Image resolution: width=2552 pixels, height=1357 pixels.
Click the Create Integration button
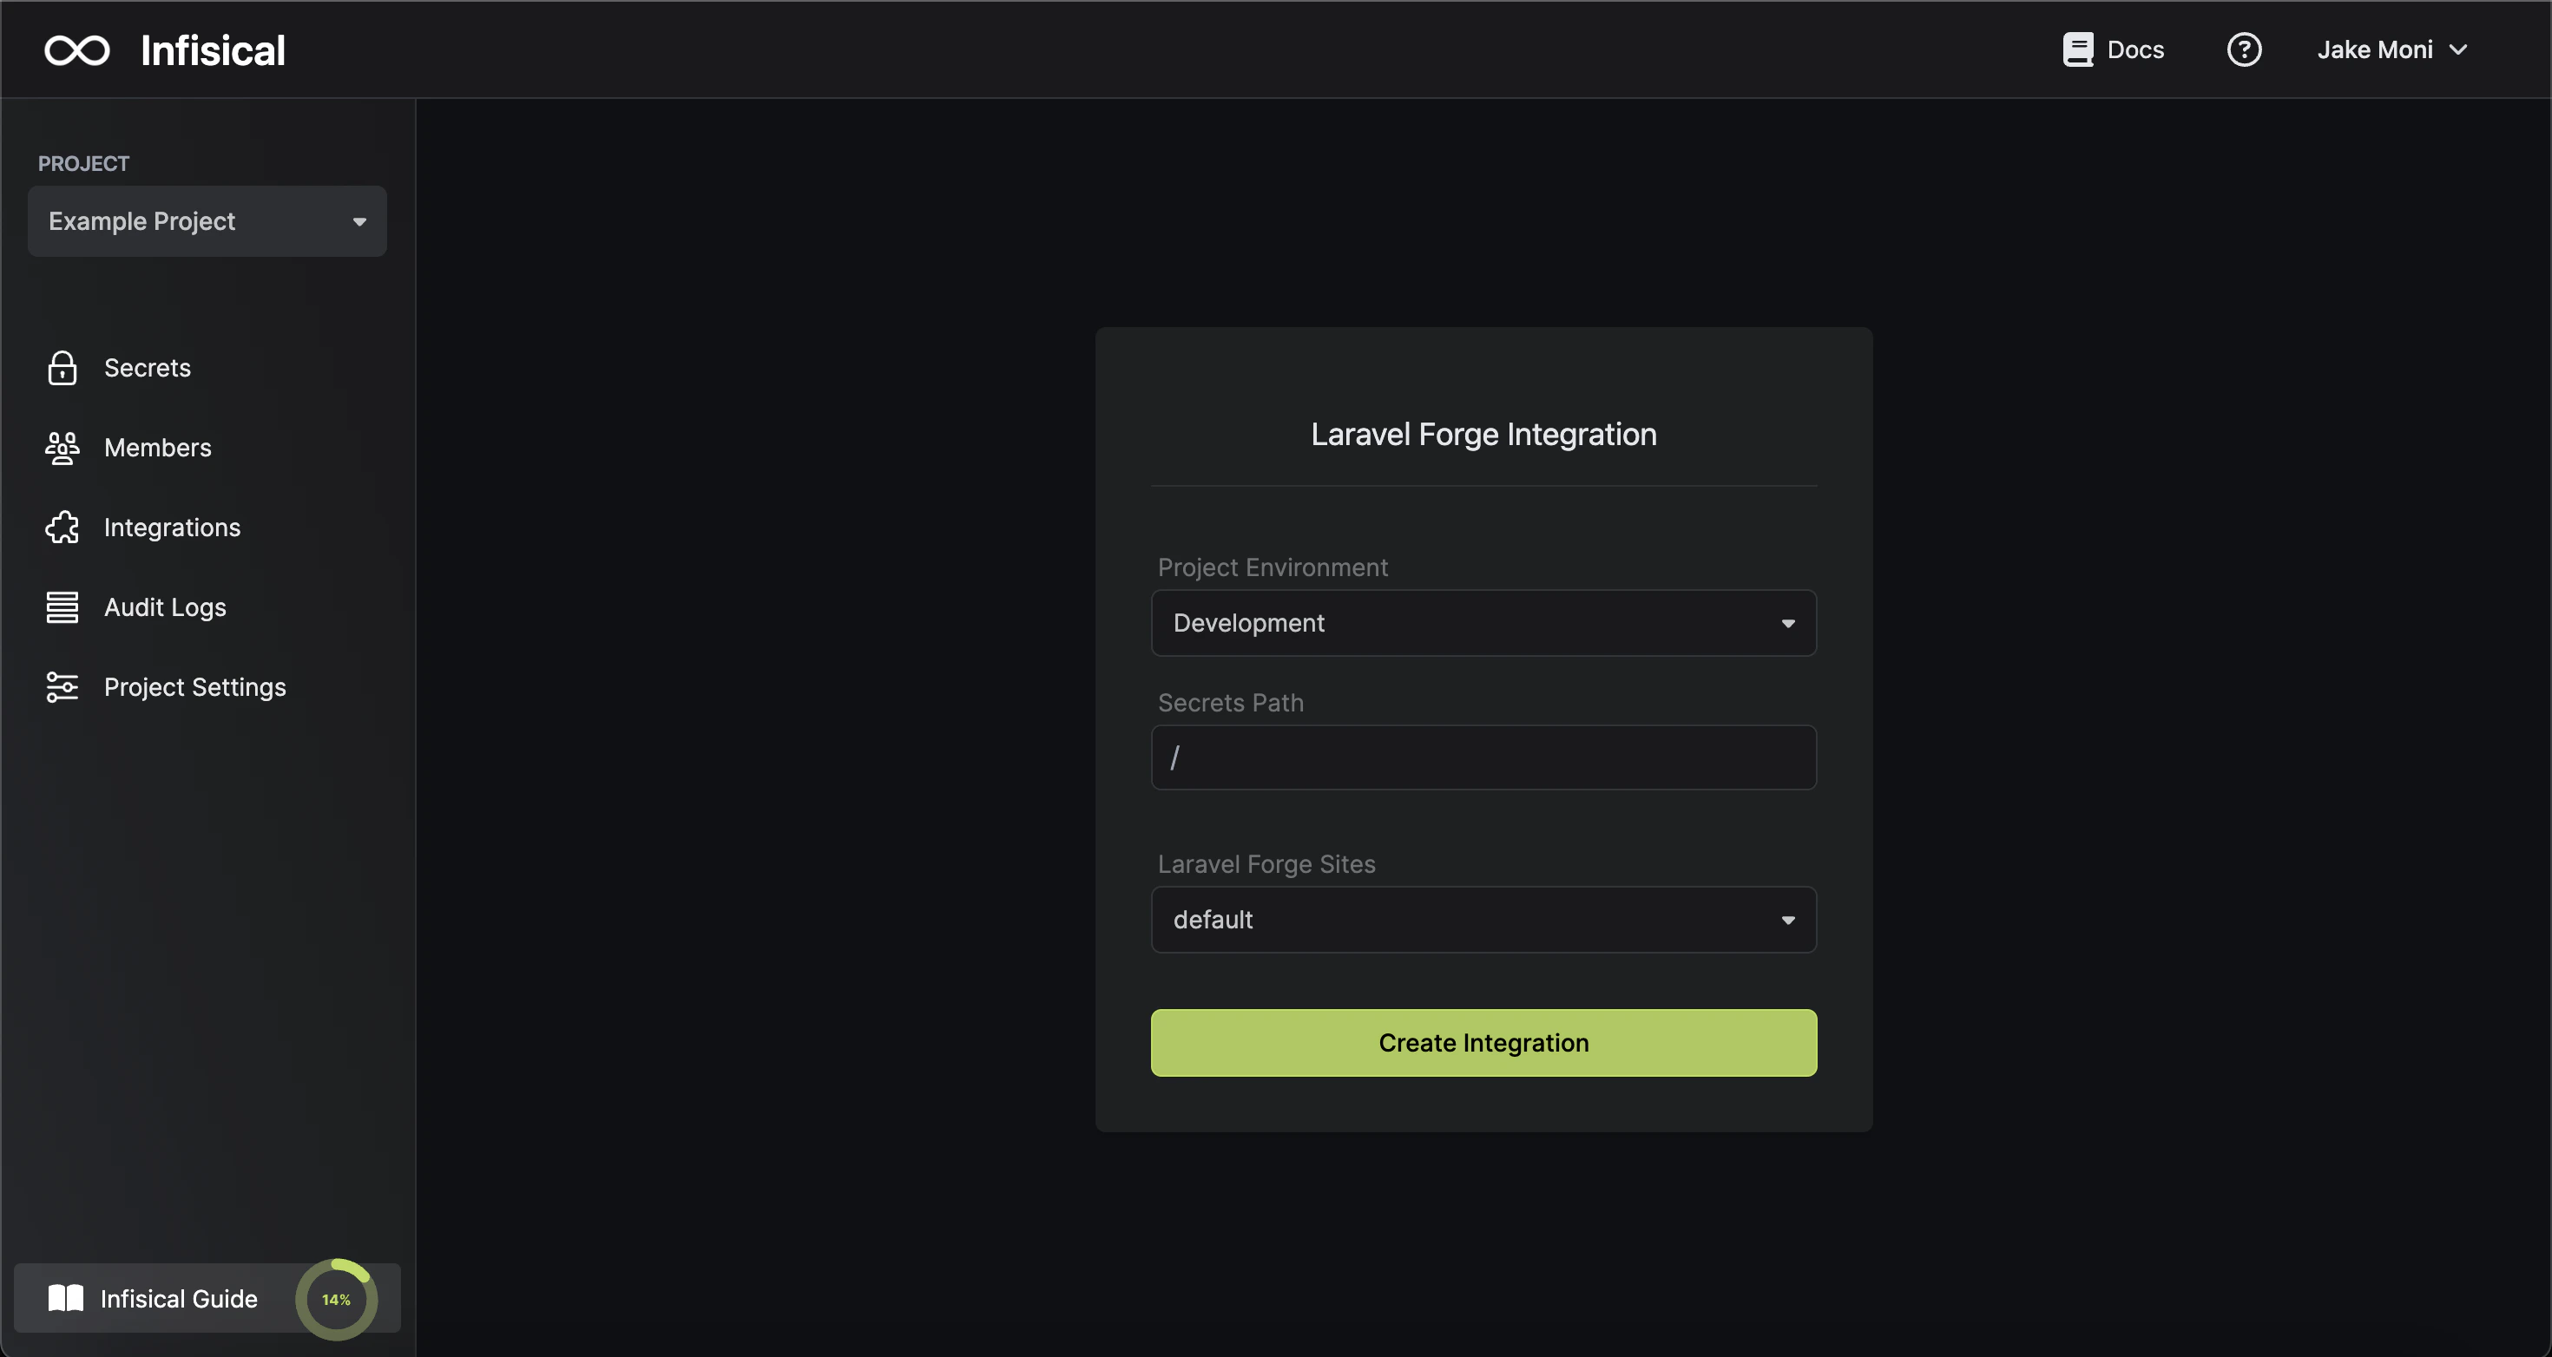click(1483, 1042)
